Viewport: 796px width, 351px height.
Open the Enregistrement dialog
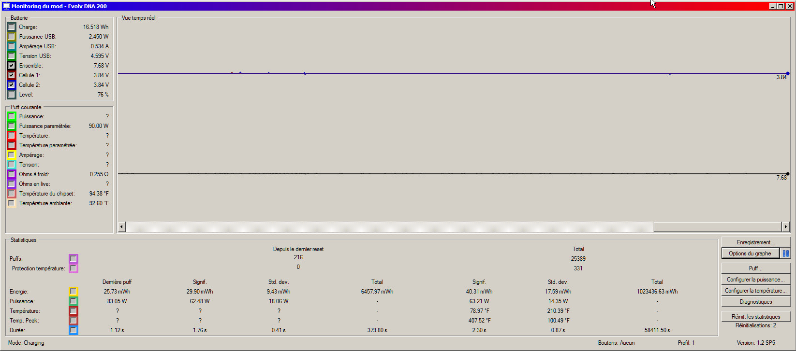click(x=755, y=242)
